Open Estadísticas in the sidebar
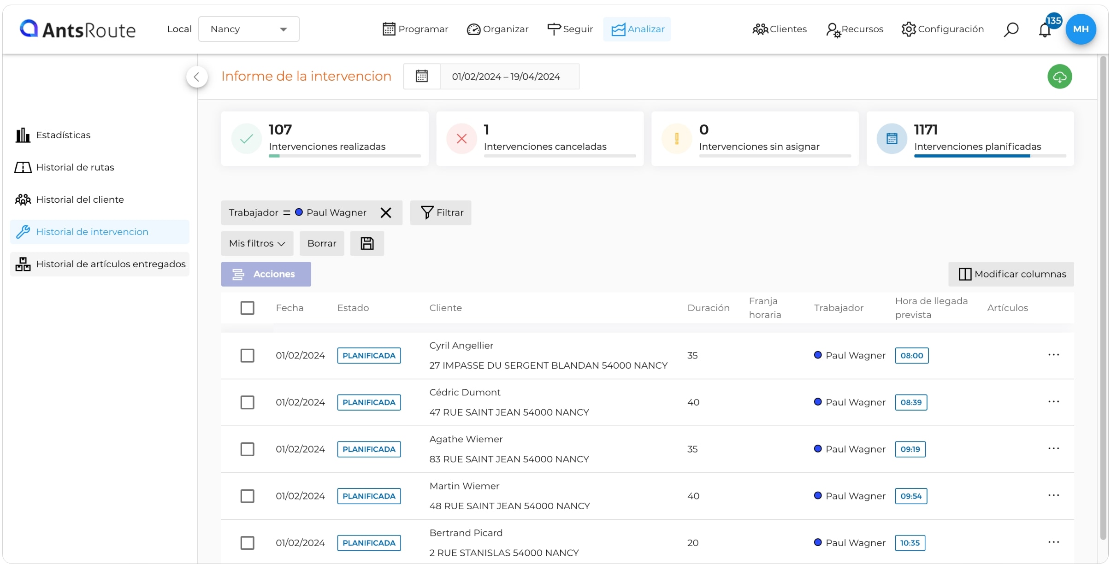Viewport: 1111px width, 570px height. click(x=100, y=135)
